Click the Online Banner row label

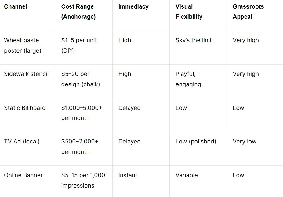pyautogui.click(x=23, y=175)
